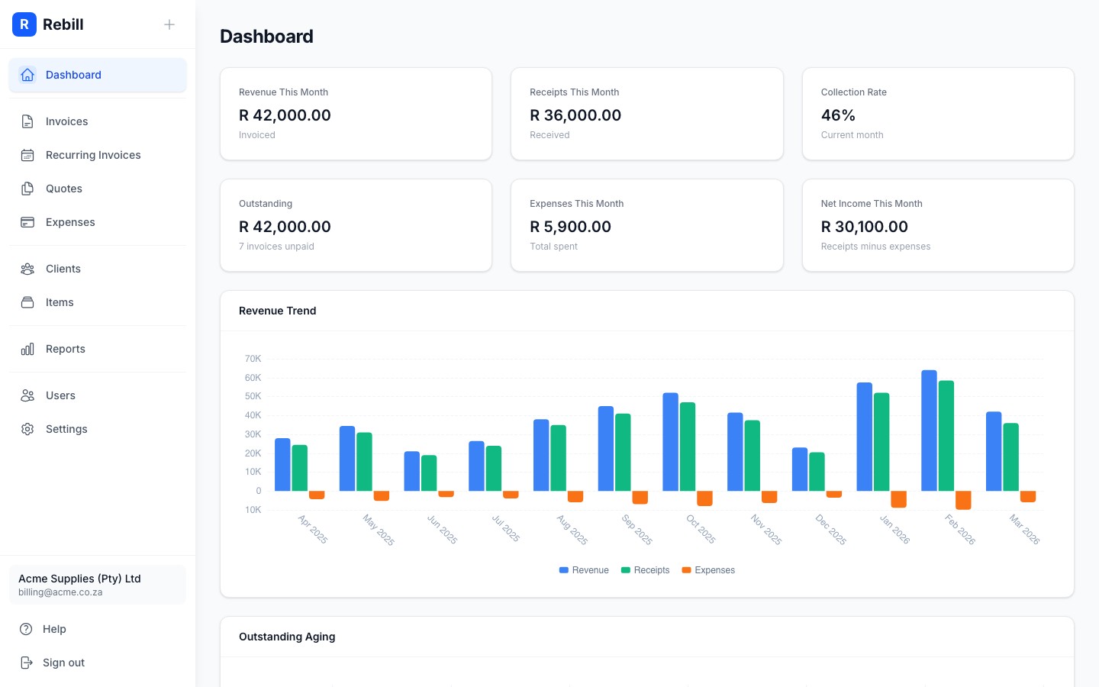This screenshot has width=1099, height=687.
Task: Click the Expenses card icon
Action: [x=27, y=222]
